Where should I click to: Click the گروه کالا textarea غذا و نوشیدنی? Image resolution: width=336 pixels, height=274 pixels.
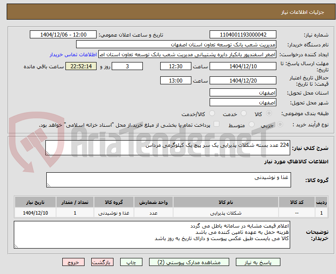tap(169, 180)
